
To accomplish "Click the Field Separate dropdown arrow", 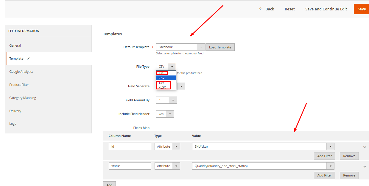I will click(x=181, y=86).
